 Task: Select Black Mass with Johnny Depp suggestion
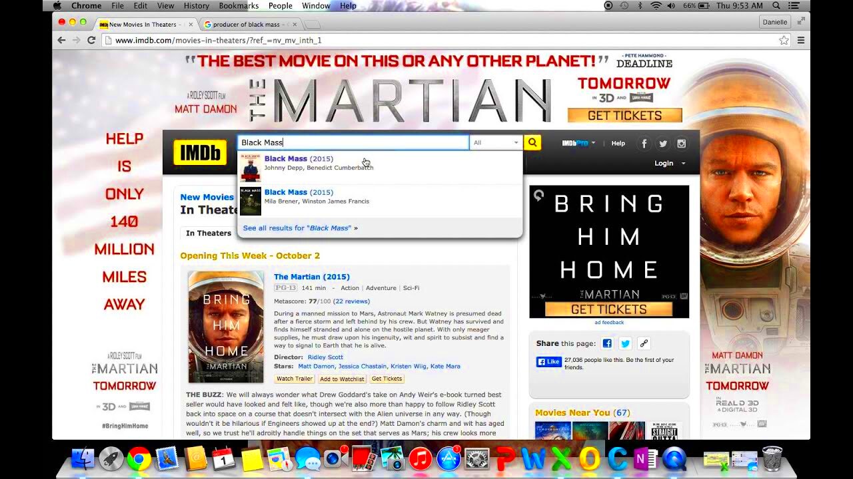click(380, 167)
